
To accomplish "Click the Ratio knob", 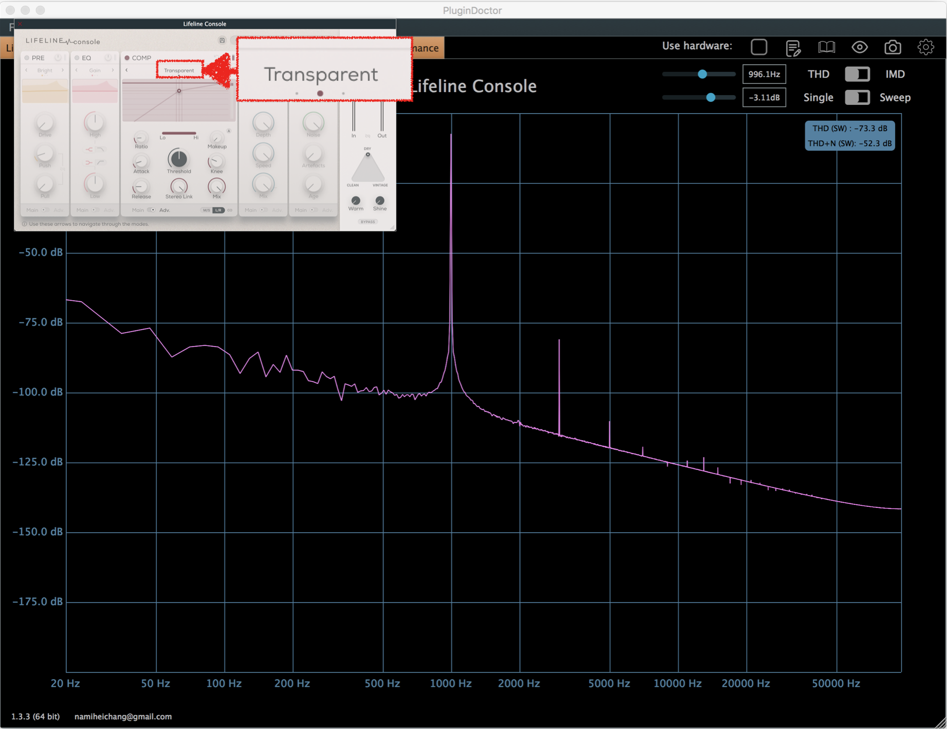I will tap(141, 137).
